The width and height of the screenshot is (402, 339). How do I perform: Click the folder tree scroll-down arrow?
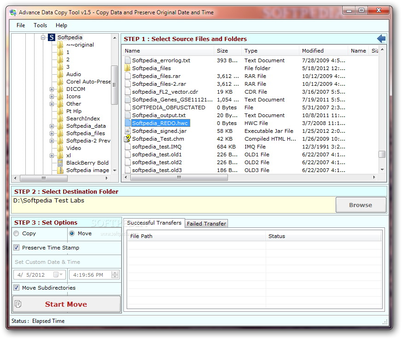click(x=115, y=170)
